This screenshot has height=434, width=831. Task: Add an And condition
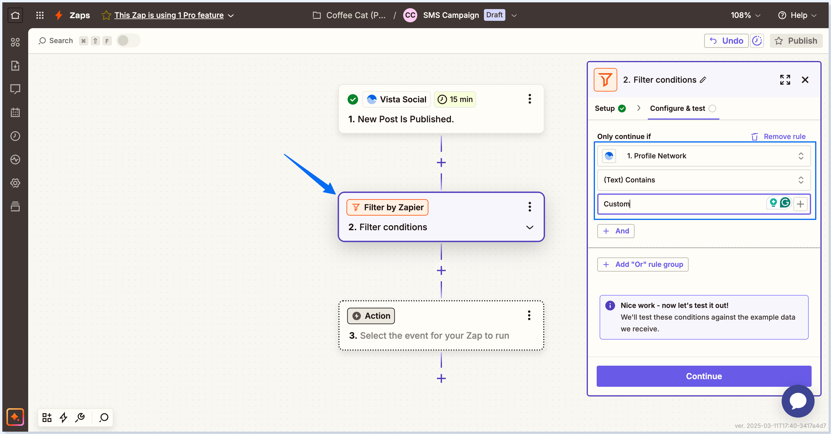pyautogui.click(x=615, y=231)
